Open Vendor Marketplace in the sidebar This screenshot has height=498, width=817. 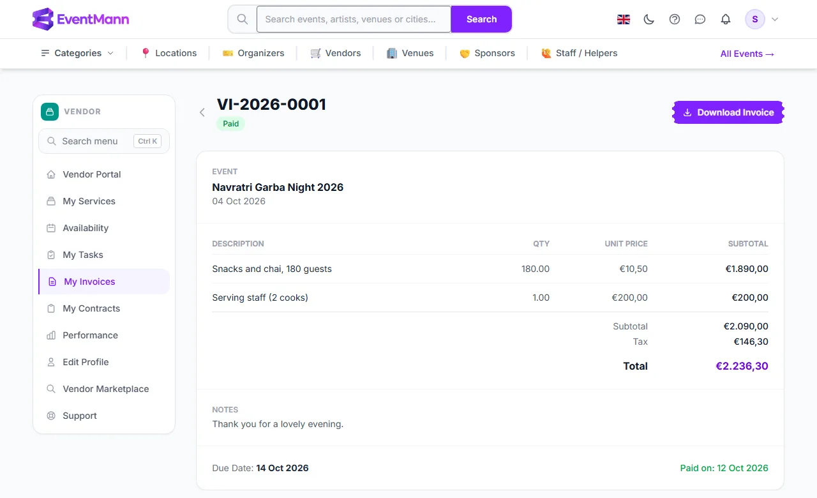pos(104,389)
